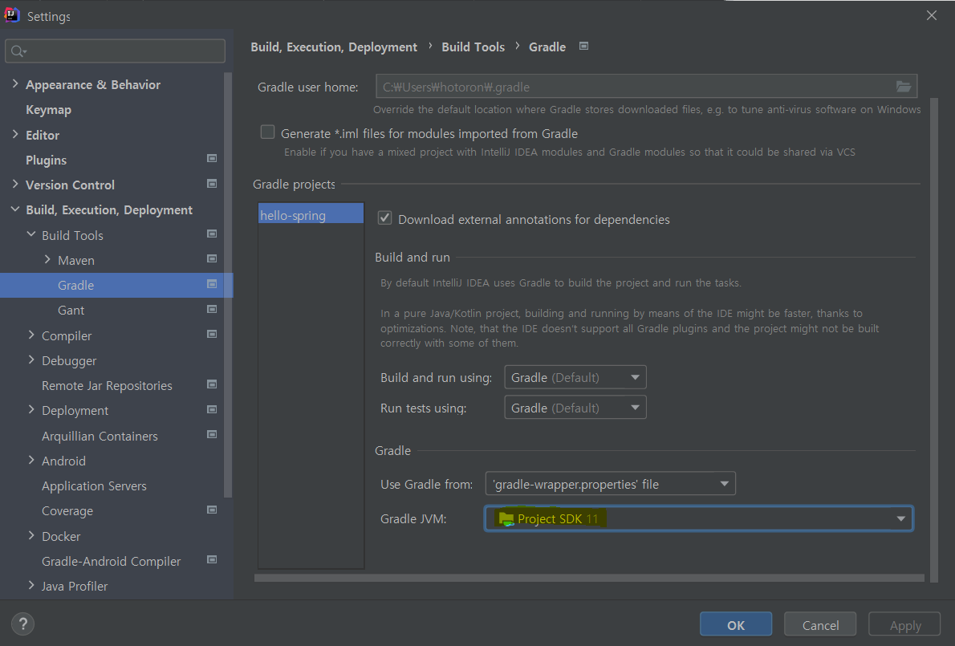Click project-settings icon next to Remote Jar Repositories
955x646 pixels.
tap(212, 385)
